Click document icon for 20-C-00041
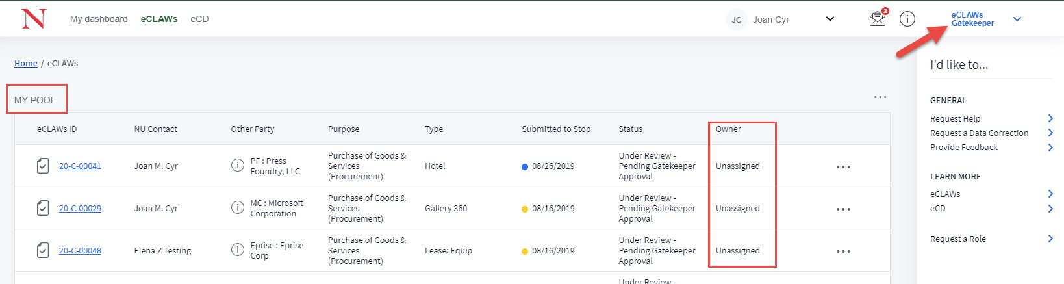1064x284 pixels. (x=43, y=166)
